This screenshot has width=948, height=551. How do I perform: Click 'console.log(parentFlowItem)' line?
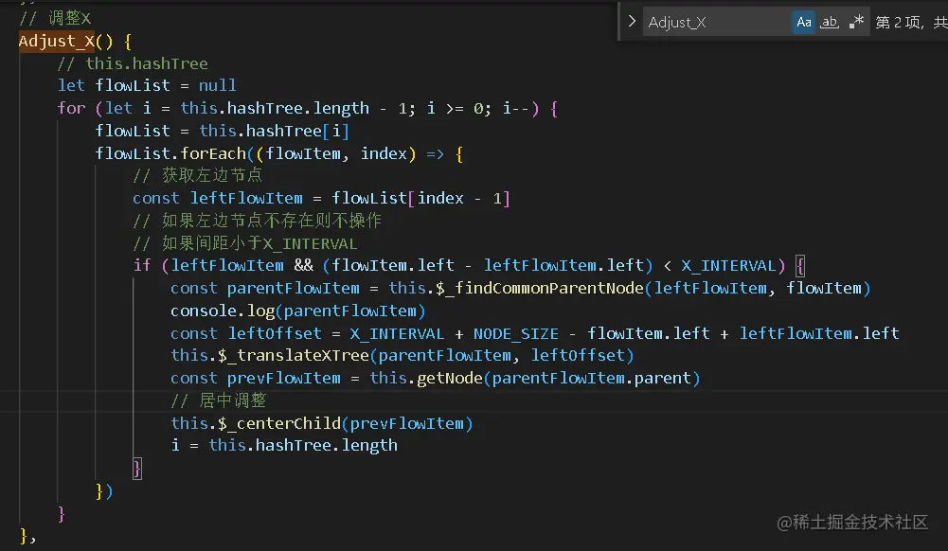click(x=298, y=311)
